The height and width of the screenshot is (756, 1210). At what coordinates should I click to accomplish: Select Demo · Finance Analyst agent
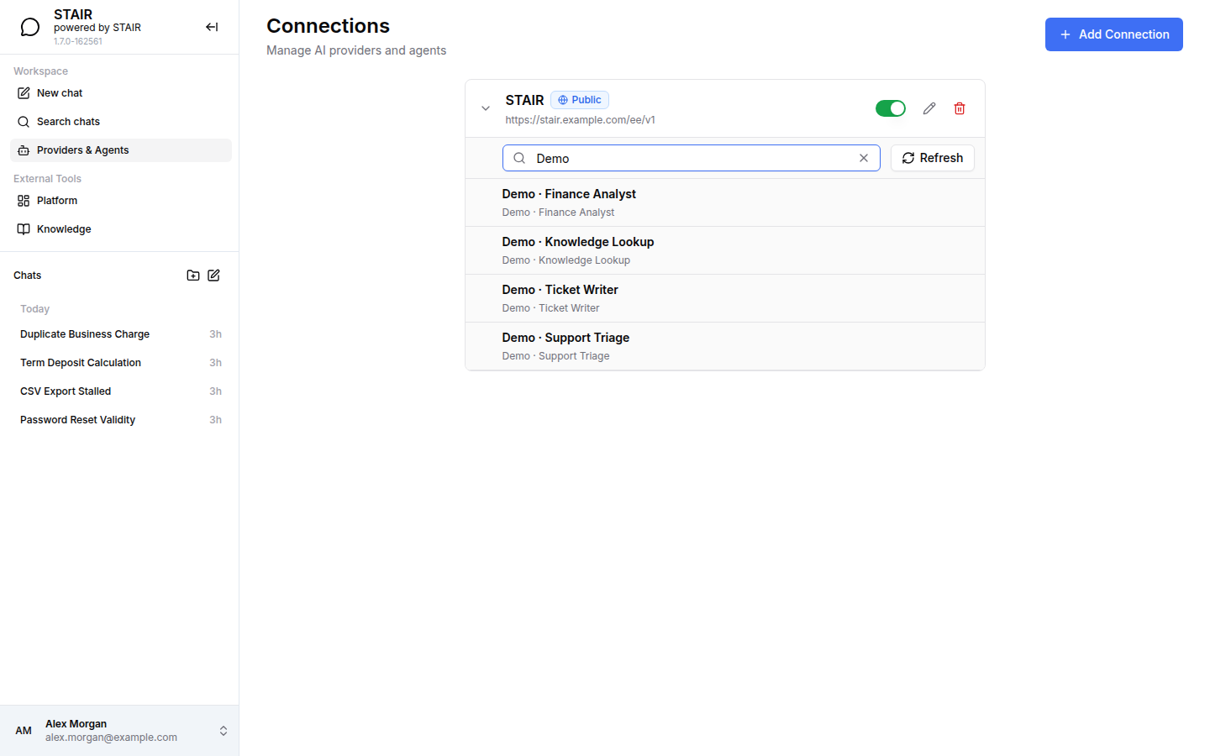point(725,202)
